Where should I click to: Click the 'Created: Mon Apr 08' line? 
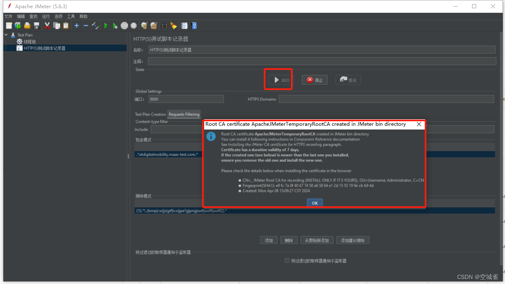click(276, 191)
